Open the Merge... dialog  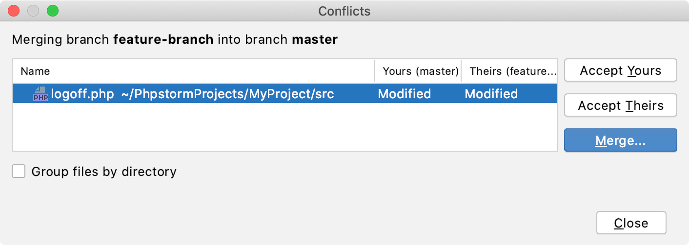click(621, 140)
